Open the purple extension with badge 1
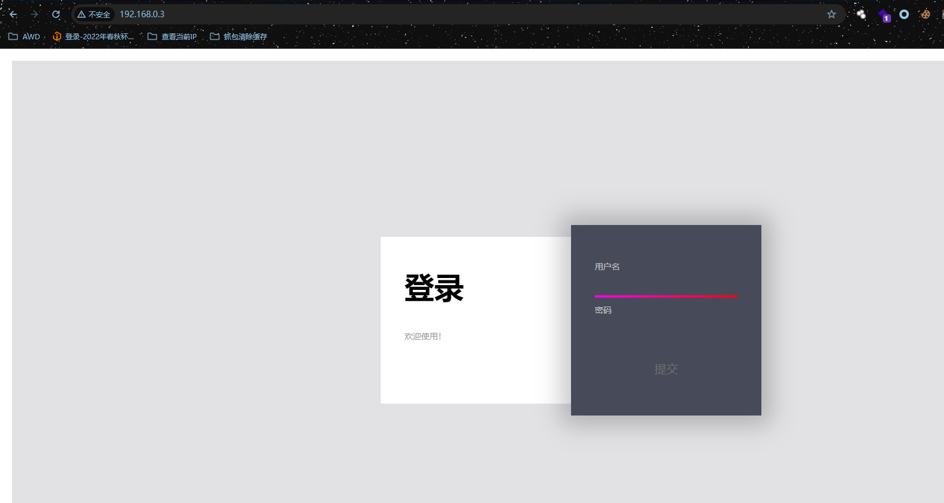Image resolution: width=944 pixels, height=503 pixels. 884,15
